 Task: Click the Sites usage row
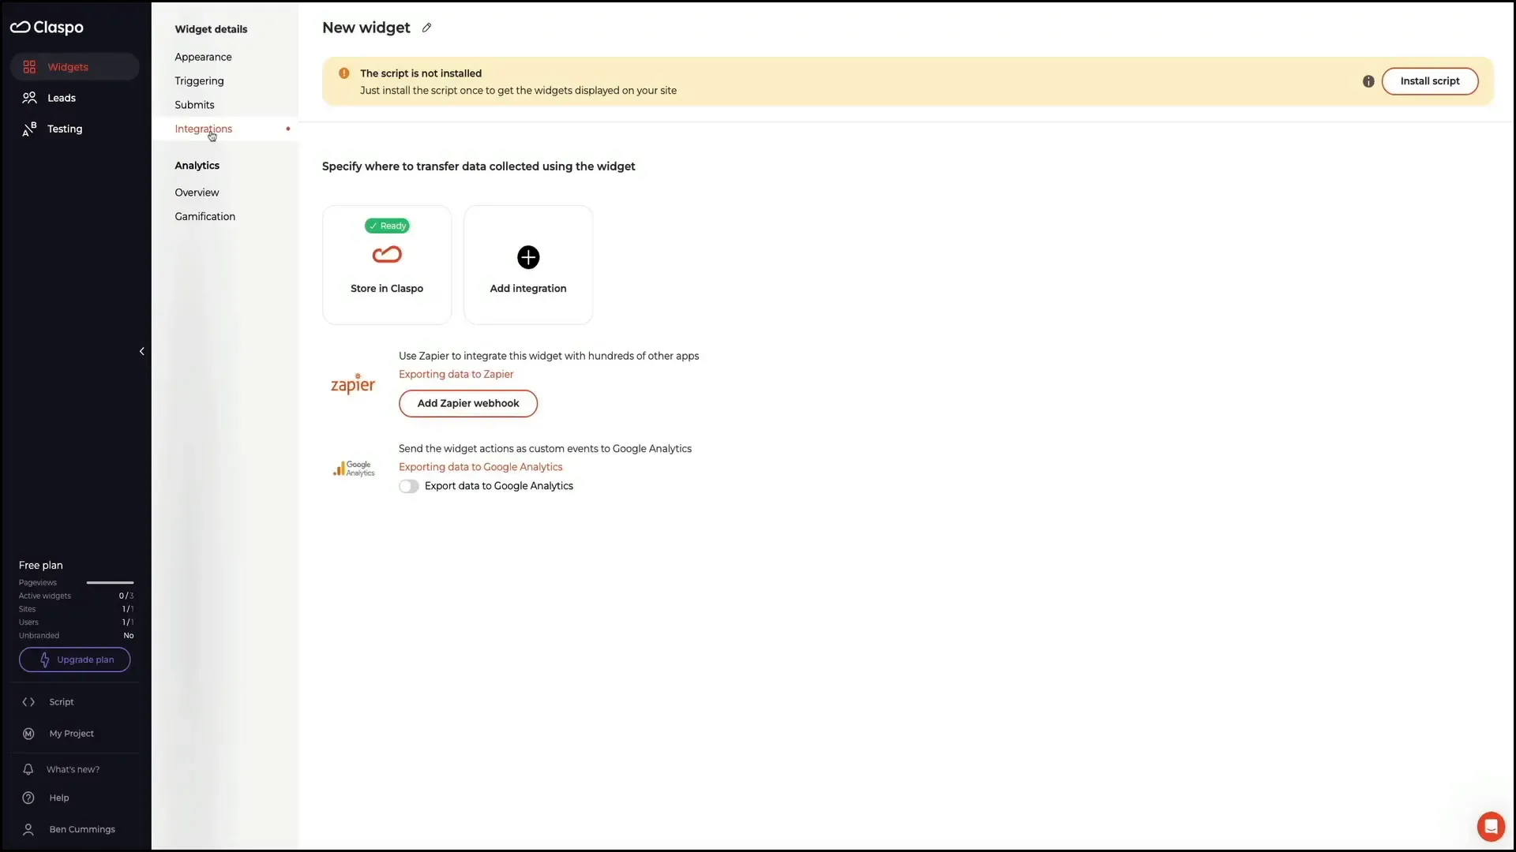tap(77, 610)
